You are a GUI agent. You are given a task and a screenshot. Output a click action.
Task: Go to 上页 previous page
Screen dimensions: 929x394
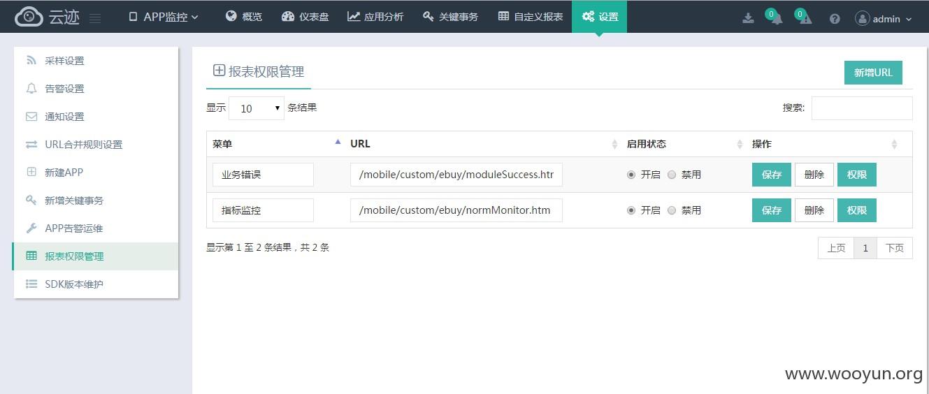[836, 248]
